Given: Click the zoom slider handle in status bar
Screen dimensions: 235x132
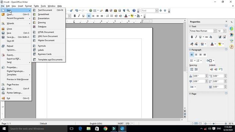Looking at the screenshot, I should [214, 124].
